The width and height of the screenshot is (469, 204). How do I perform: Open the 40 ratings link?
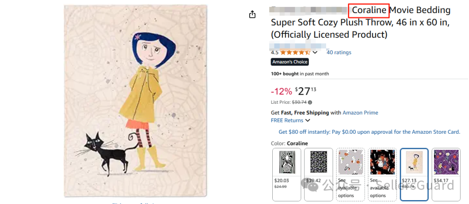[339, 53]
